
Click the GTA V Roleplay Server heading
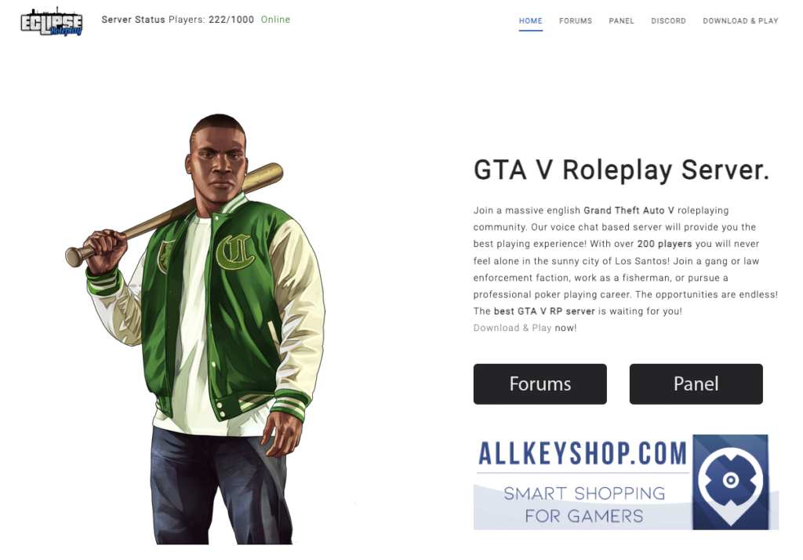[621, 170]
